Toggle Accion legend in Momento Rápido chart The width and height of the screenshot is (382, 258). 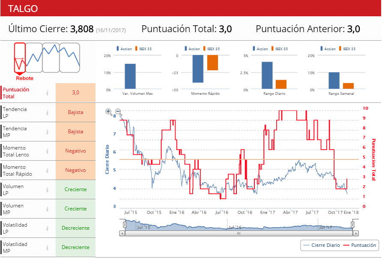[192, 49]
